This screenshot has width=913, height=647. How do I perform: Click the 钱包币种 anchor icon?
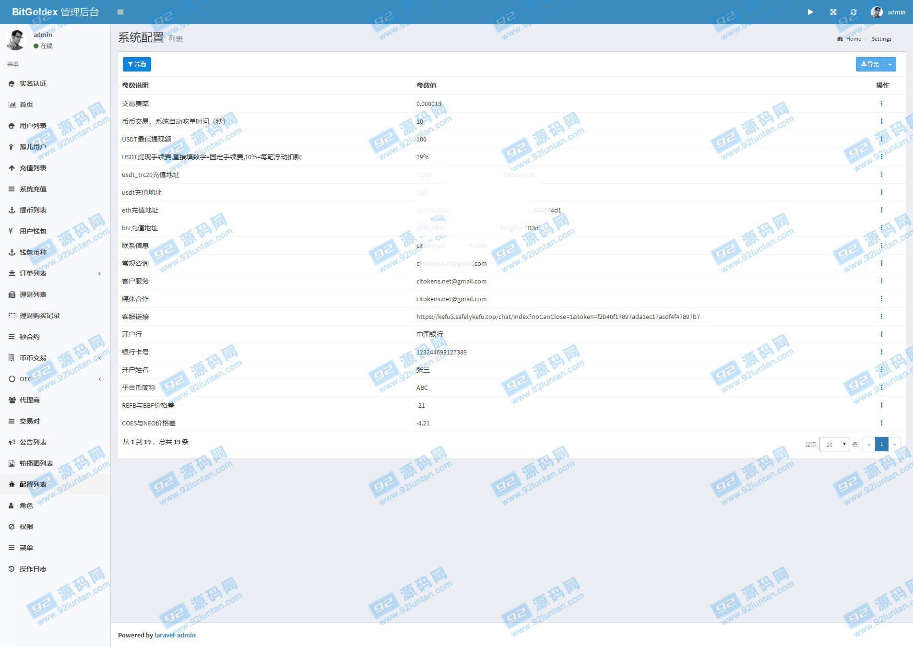[x=12, y=252]
